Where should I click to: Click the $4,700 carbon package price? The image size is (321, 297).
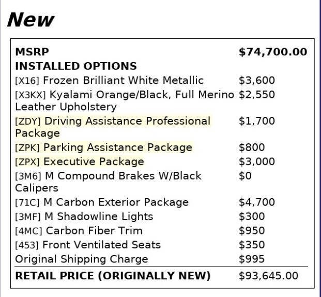tap(257, 202)
